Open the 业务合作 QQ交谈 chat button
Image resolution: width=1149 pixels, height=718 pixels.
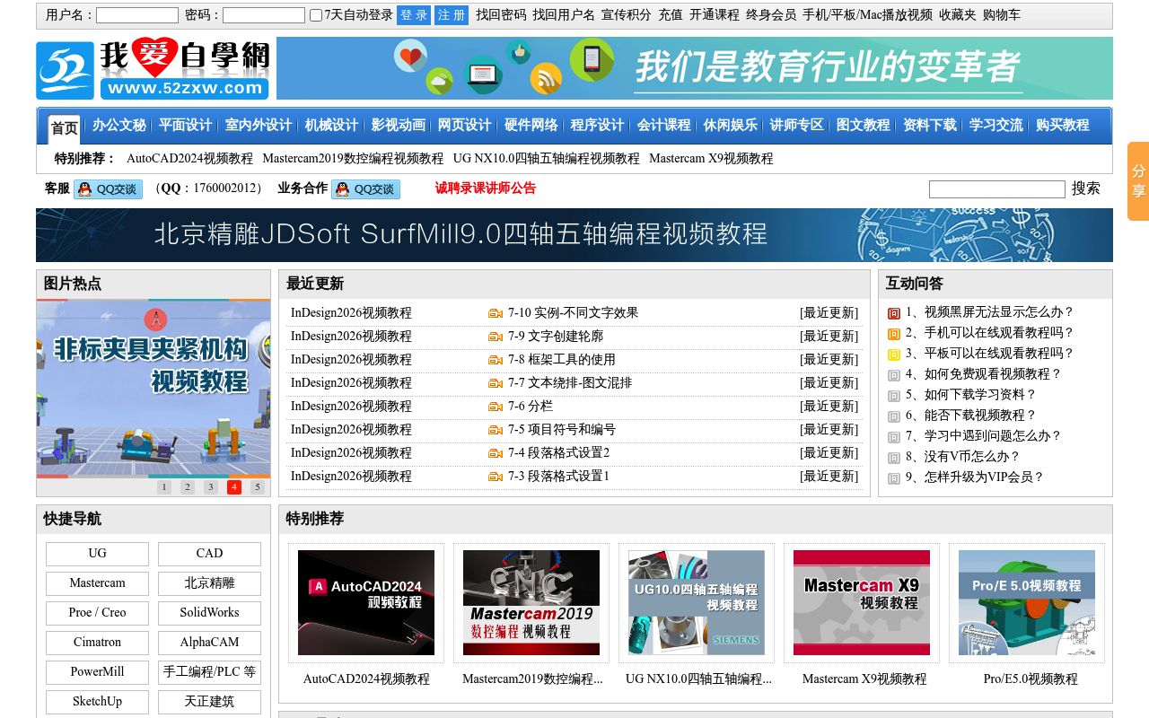click(x=365, y=189)
